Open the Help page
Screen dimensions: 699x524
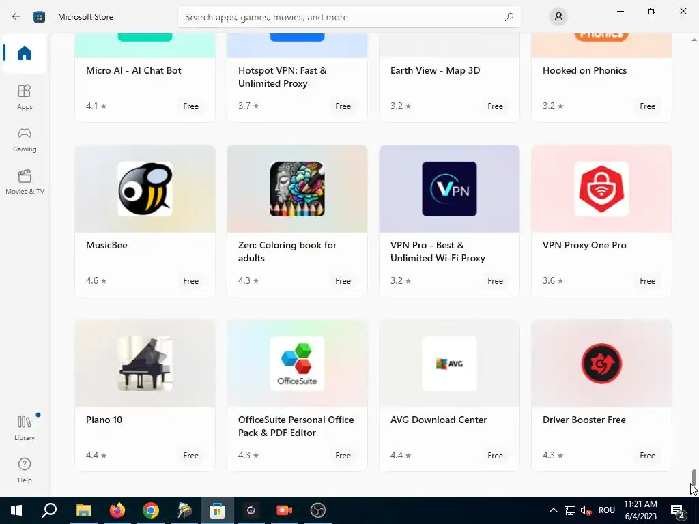point(25,471)
